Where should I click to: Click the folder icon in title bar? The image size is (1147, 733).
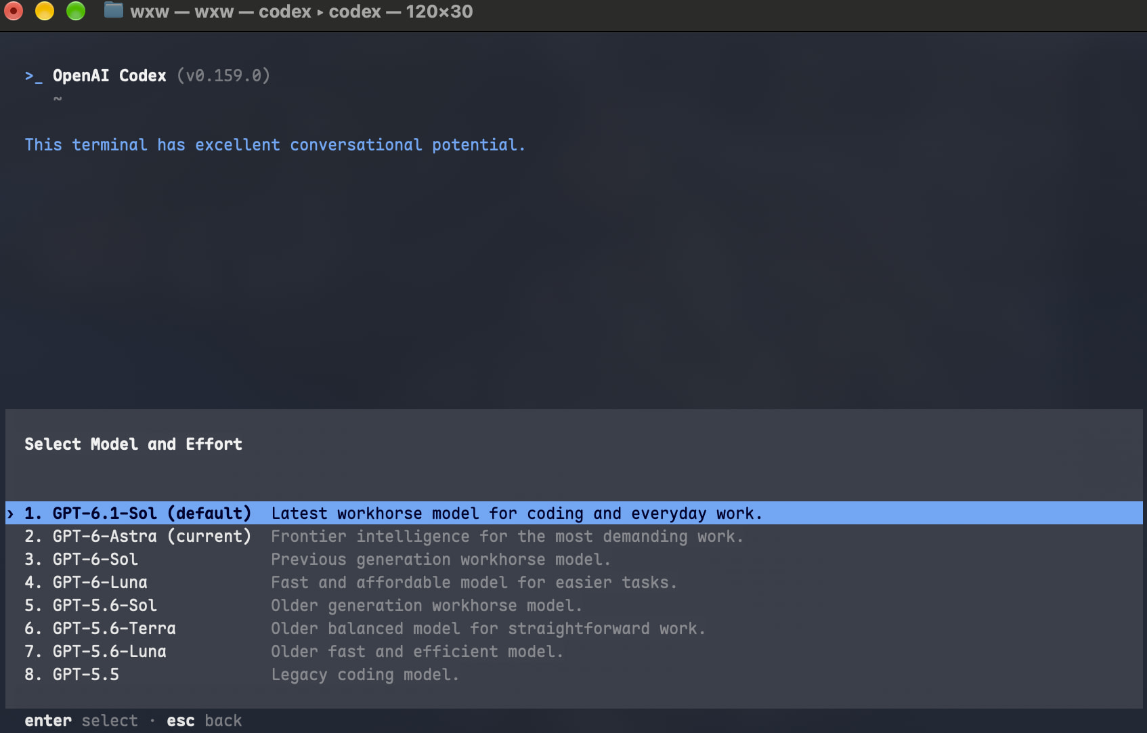click(x=113, y=11)
